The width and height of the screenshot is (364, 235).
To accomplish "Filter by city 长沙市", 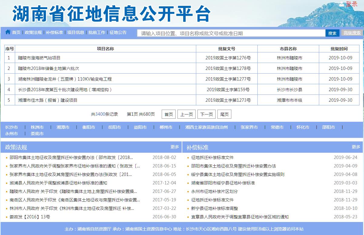I will (x=12, y=127).
